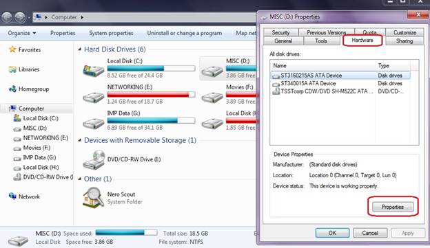Click the Cancel button
This screenshot has height=248, width=430.
[x=370, y=233]
